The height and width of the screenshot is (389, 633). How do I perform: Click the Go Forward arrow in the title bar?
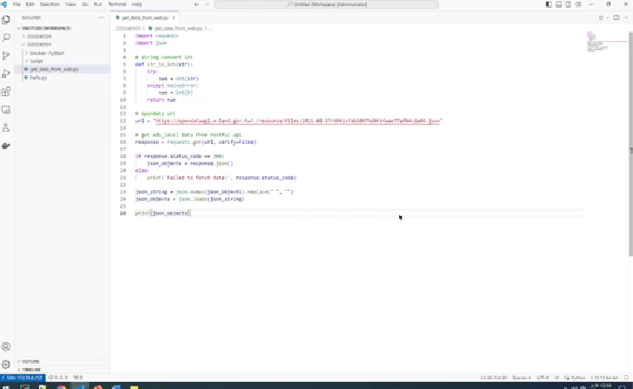coord(207,4)
